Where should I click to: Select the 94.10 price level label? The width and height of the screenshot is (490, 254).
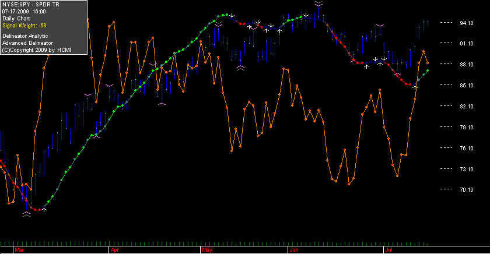pos(466,23)
